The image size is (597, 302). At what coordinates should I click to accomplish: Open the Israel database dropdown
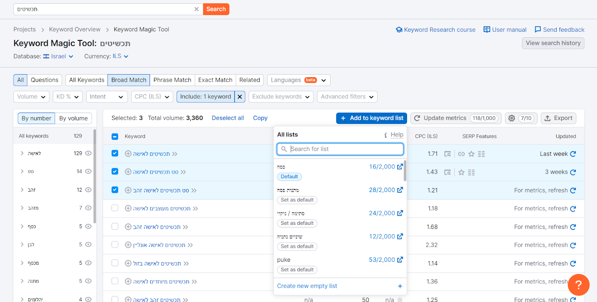58,56
